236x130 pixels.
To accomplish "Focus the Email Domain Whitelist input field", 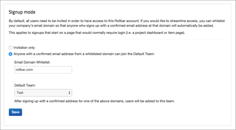I will tap(43, 70).
